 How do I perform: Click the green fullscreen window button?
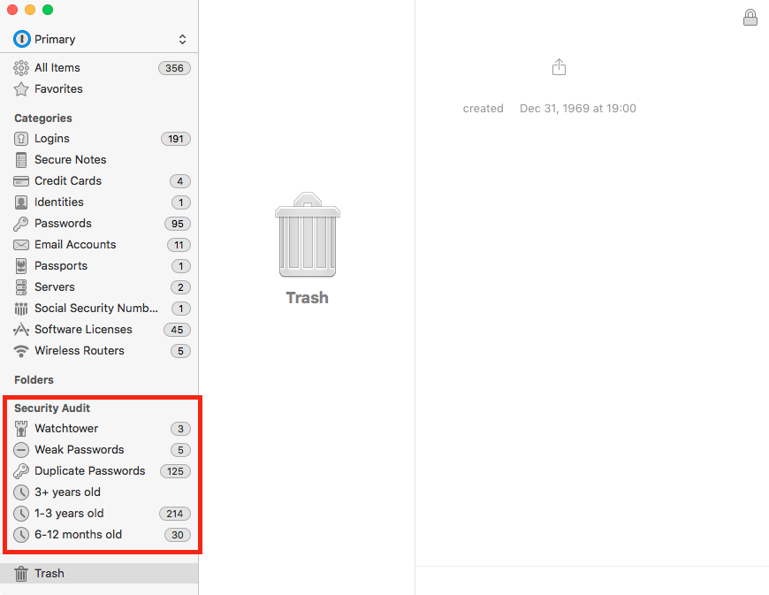48,10
